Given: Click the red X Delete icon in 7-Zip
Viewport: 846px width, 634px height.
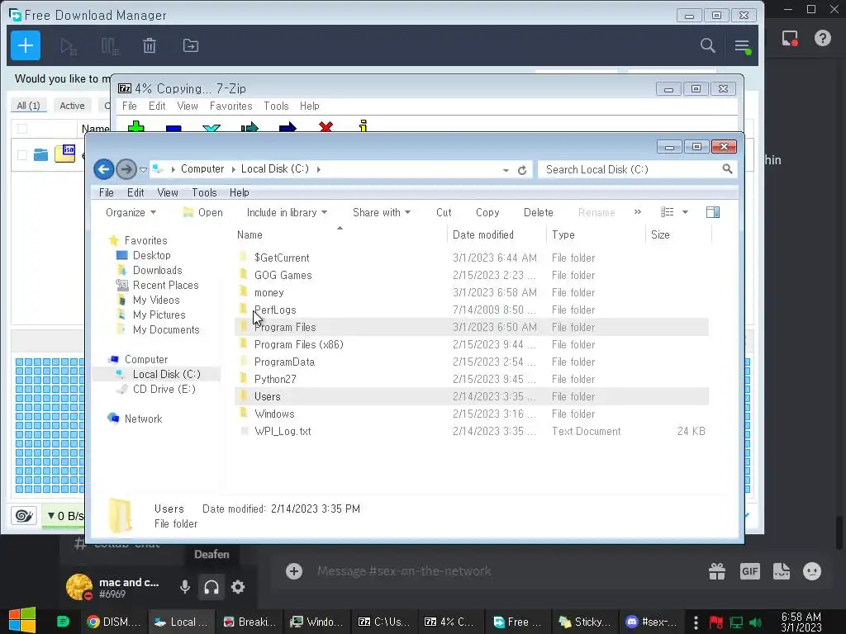Looking at the screenshot, I should pos(326,126).
